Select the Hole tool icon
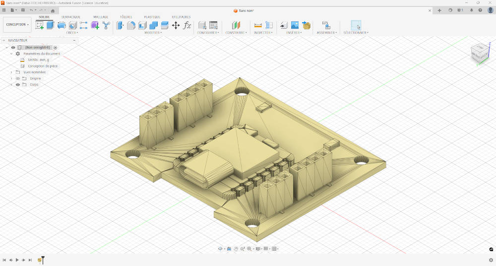The image size is (496, 266). 73,25
